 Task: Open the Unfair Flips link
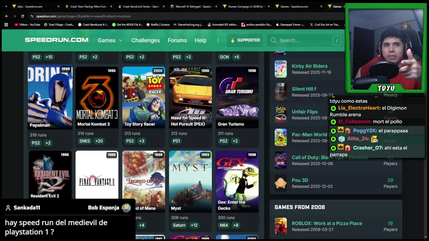305,112
